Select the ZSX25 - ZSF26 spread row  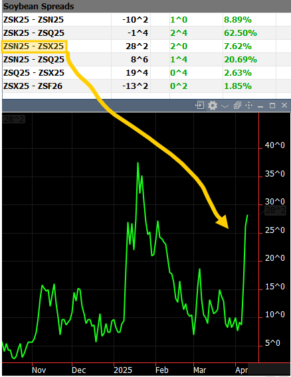[x=146, y=86]
